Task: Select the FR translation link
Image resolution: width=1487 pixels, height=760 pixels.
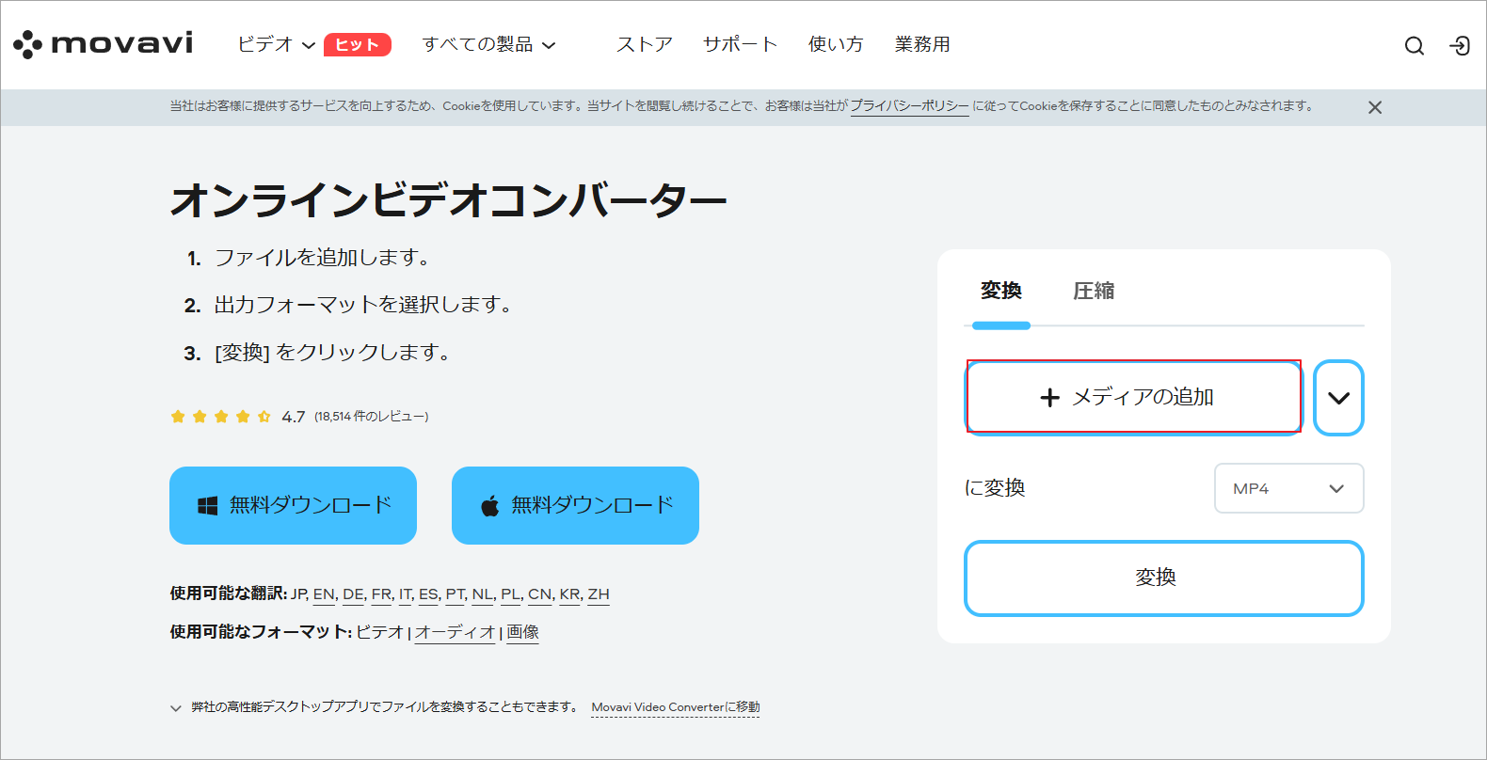Action: (381, 594)
